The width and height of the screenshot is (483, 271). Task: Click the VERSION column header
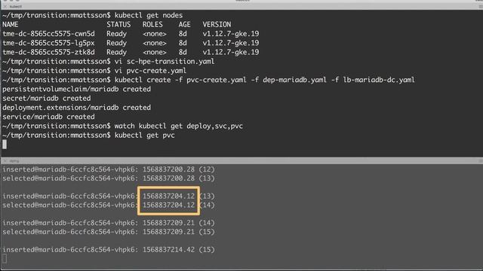[217, 25]
